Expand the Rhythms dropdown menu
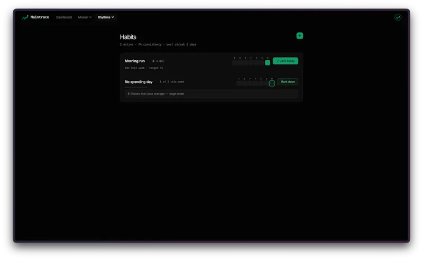This screenshot has height=260, width=423. tap(106, 17)
